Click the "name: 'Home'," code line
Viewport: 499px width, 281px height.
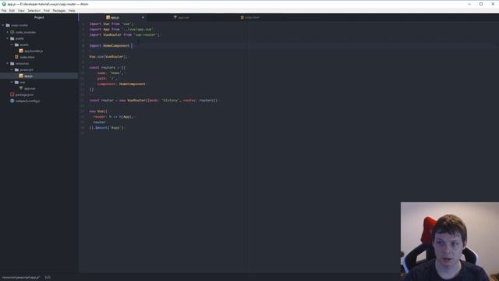[x=110, y=73]
